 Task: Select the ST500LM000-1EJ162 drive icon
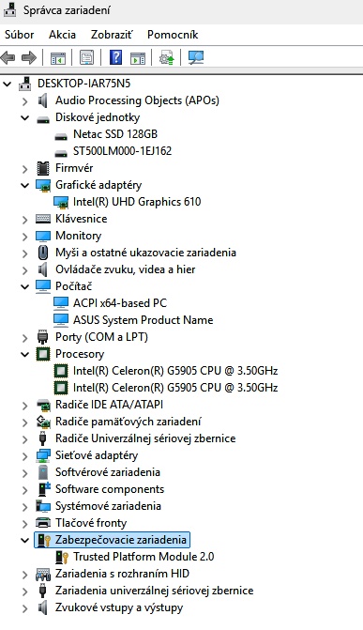(61, 153)
